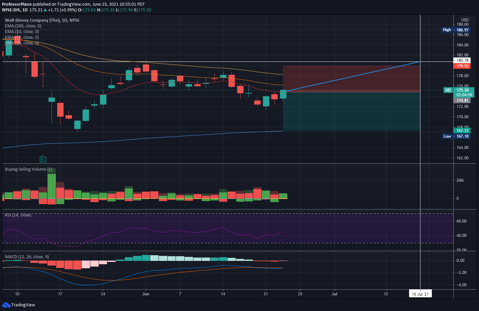The width and height of the screenshot is (479, 311).
Task: Select the EMA (25, close, 0) indicator label
Action: [22, 37]
